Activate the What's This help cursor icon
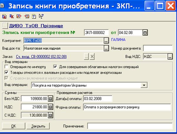This screenshot has width=177, height=134. coord(41,16)
